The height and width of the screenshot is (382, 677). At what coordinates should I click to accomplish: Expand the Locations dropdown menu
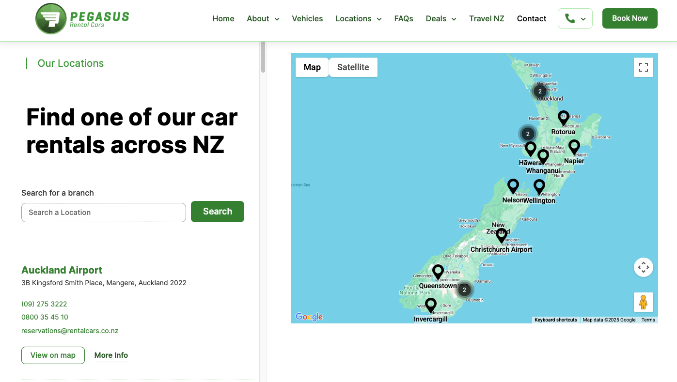tap(359, 19)
